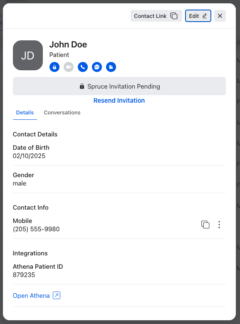
Task: Click the Spruce Invitation Pending banner
Action: tap(119, 86)
